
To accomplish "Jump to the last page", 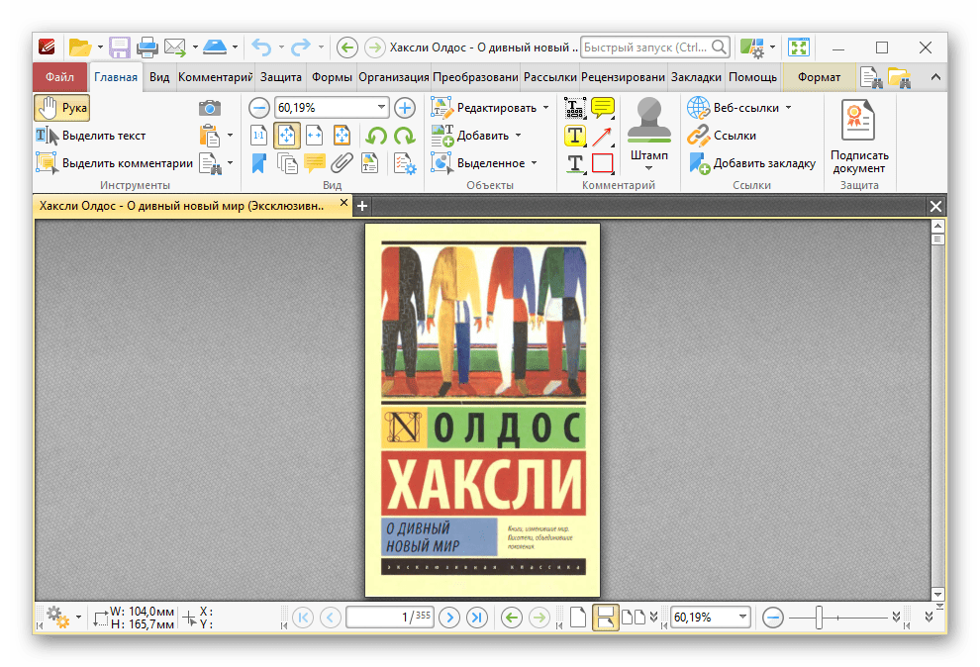I will [477, 618].
